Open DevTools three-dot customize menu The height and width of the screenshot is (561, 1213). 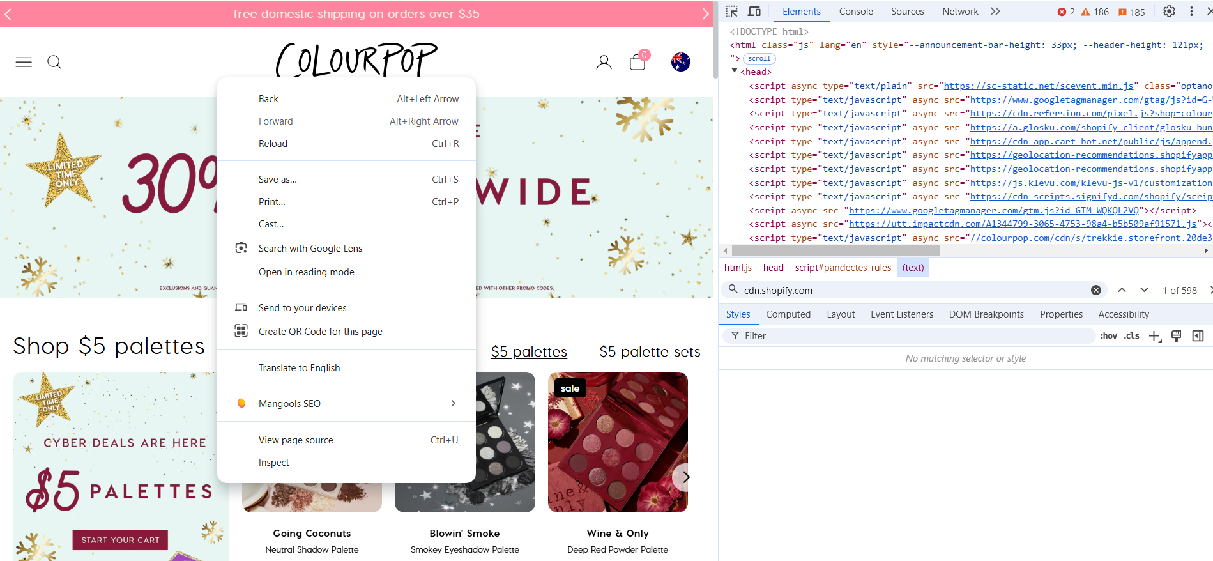1191,12
